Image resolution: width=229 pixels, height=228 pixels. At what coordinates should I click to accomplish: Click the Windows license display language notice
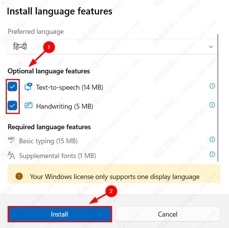coord(115,177)
